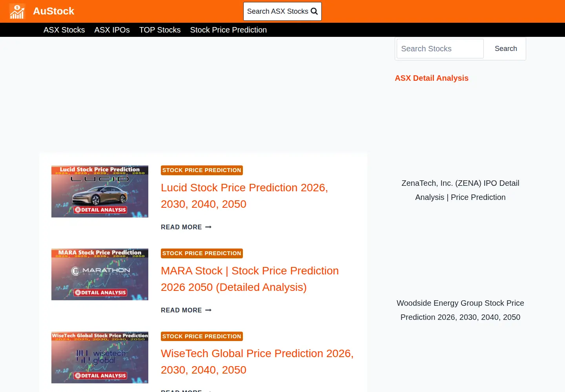Click the ASX Detail Analysis heading
This screenshot has height=392, width=565.
point(432,78)
